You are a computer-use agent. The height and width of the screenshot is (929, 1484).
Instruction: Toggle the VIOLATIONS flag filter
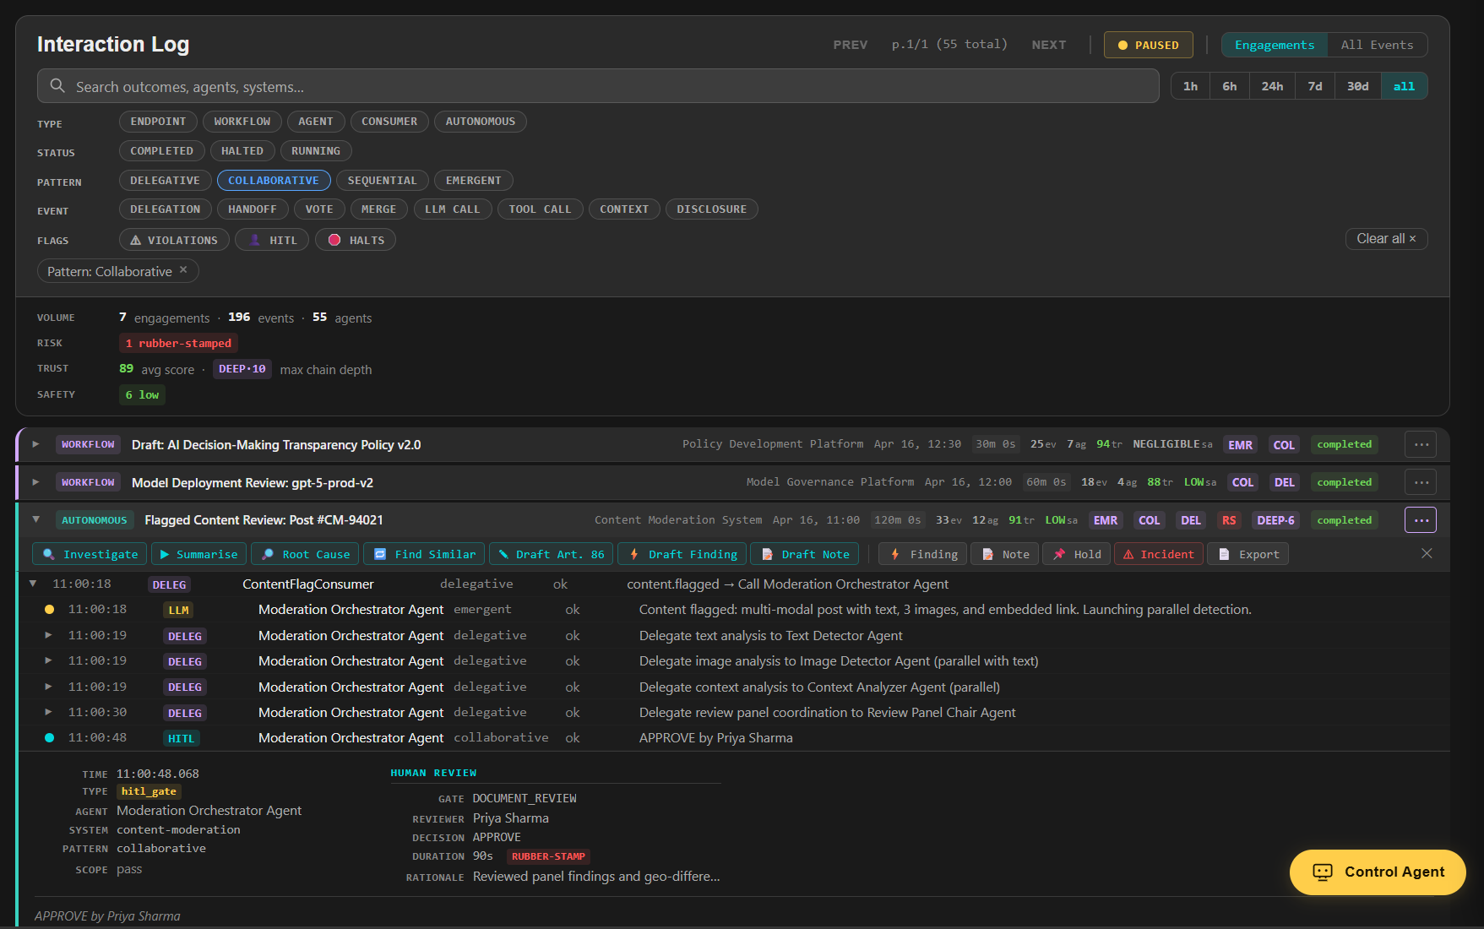[x=173, y=240]
